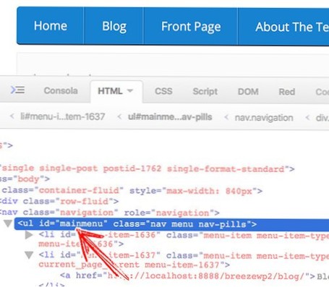
Task: Select li#menu-i...tem-1637 breadcrumb
Action: click(63, 116)
